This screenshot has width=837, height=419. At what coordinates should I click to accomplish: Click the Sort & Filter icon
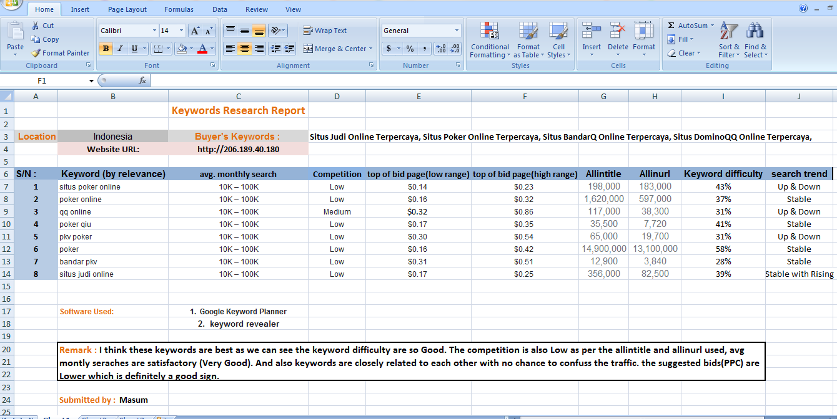pyautogui.click(x=728, y=31)
